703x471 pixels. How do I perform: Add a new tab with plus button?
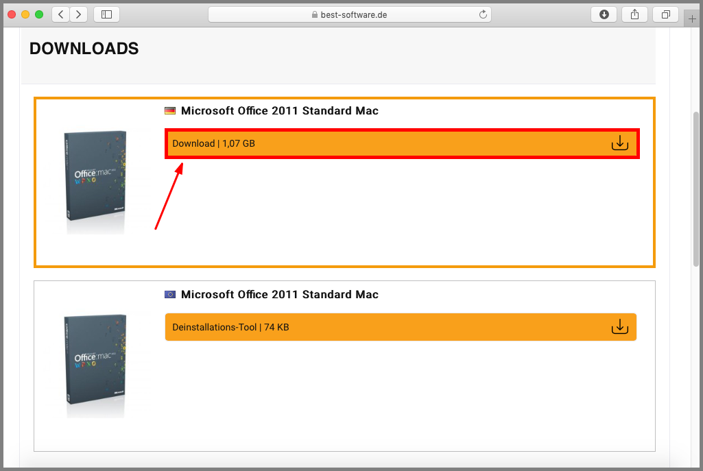tap(692, 19)
